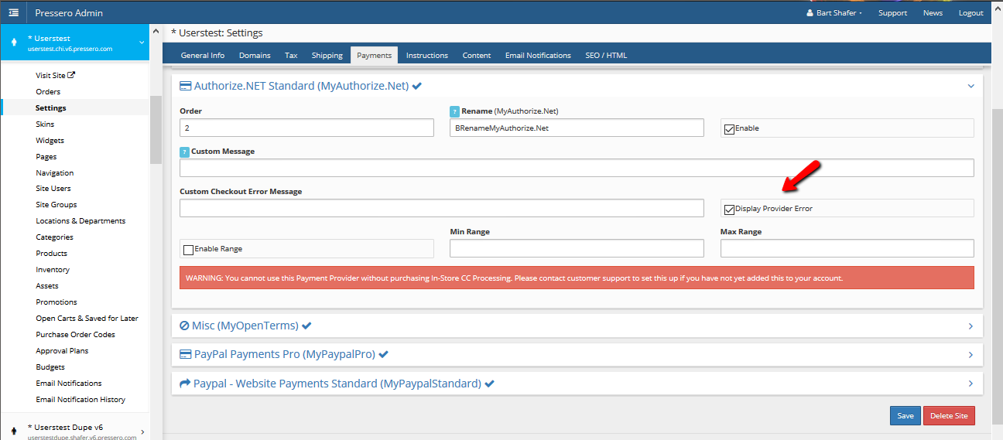This screenshot has height=440, width=1003.
Task: Open the Shipping tab
Action: coord(327,56)
